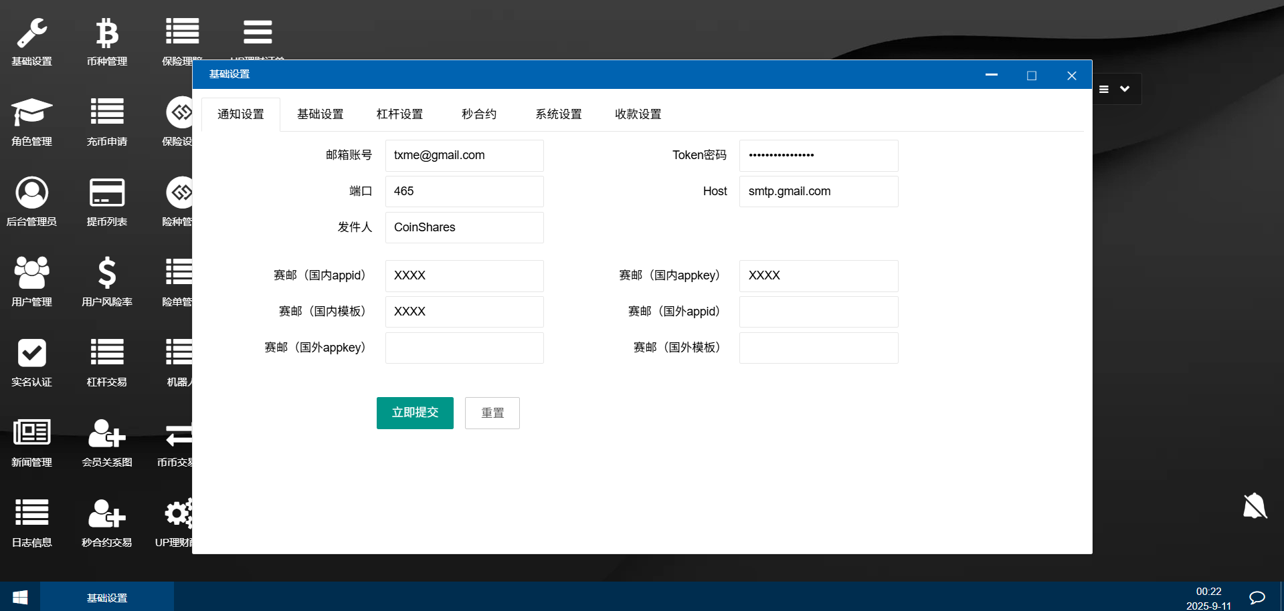The height and width of the screenshot is (611, 1284).
Task: Open the taskbar action center chat icon
Action: pyautogui.click(x=1257, y=597)
